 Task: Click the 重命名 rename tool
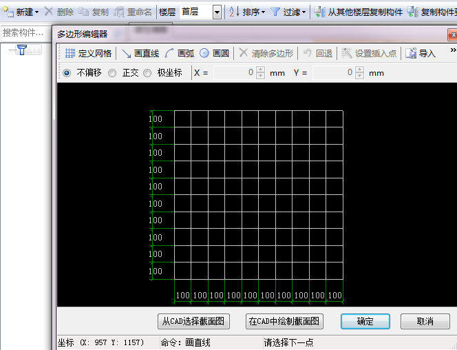pos(133,12)
